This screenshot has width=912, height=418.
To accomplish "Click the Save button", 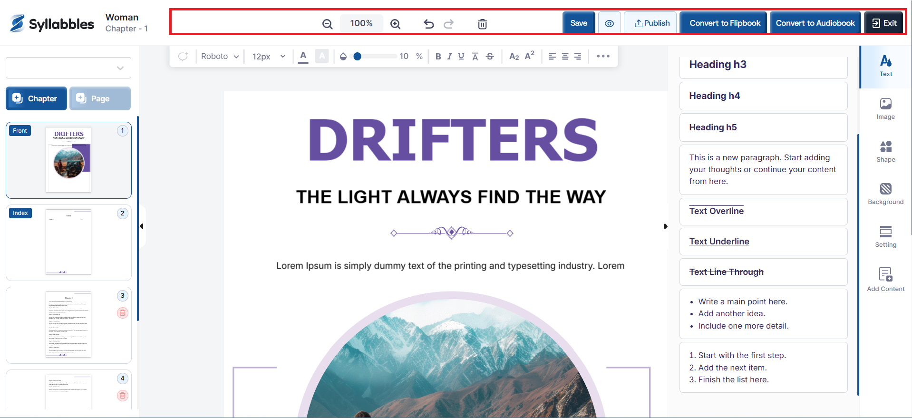I will click(579, 23).
